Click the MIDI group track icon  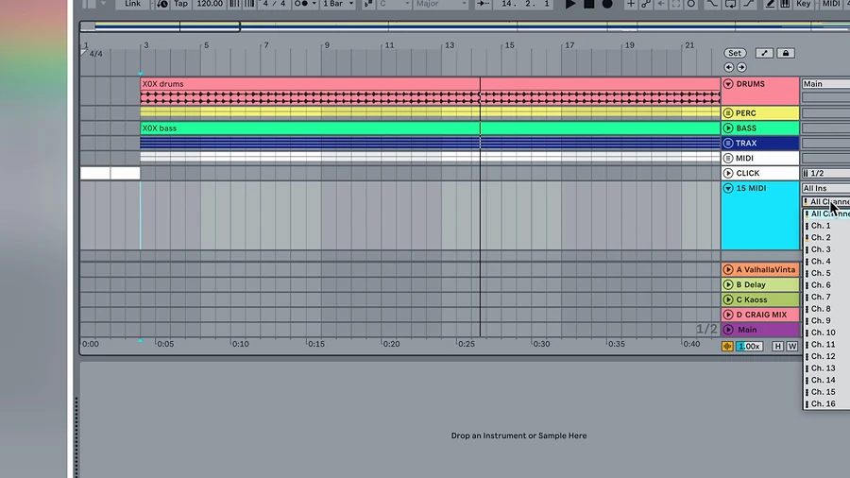[728, 159]
